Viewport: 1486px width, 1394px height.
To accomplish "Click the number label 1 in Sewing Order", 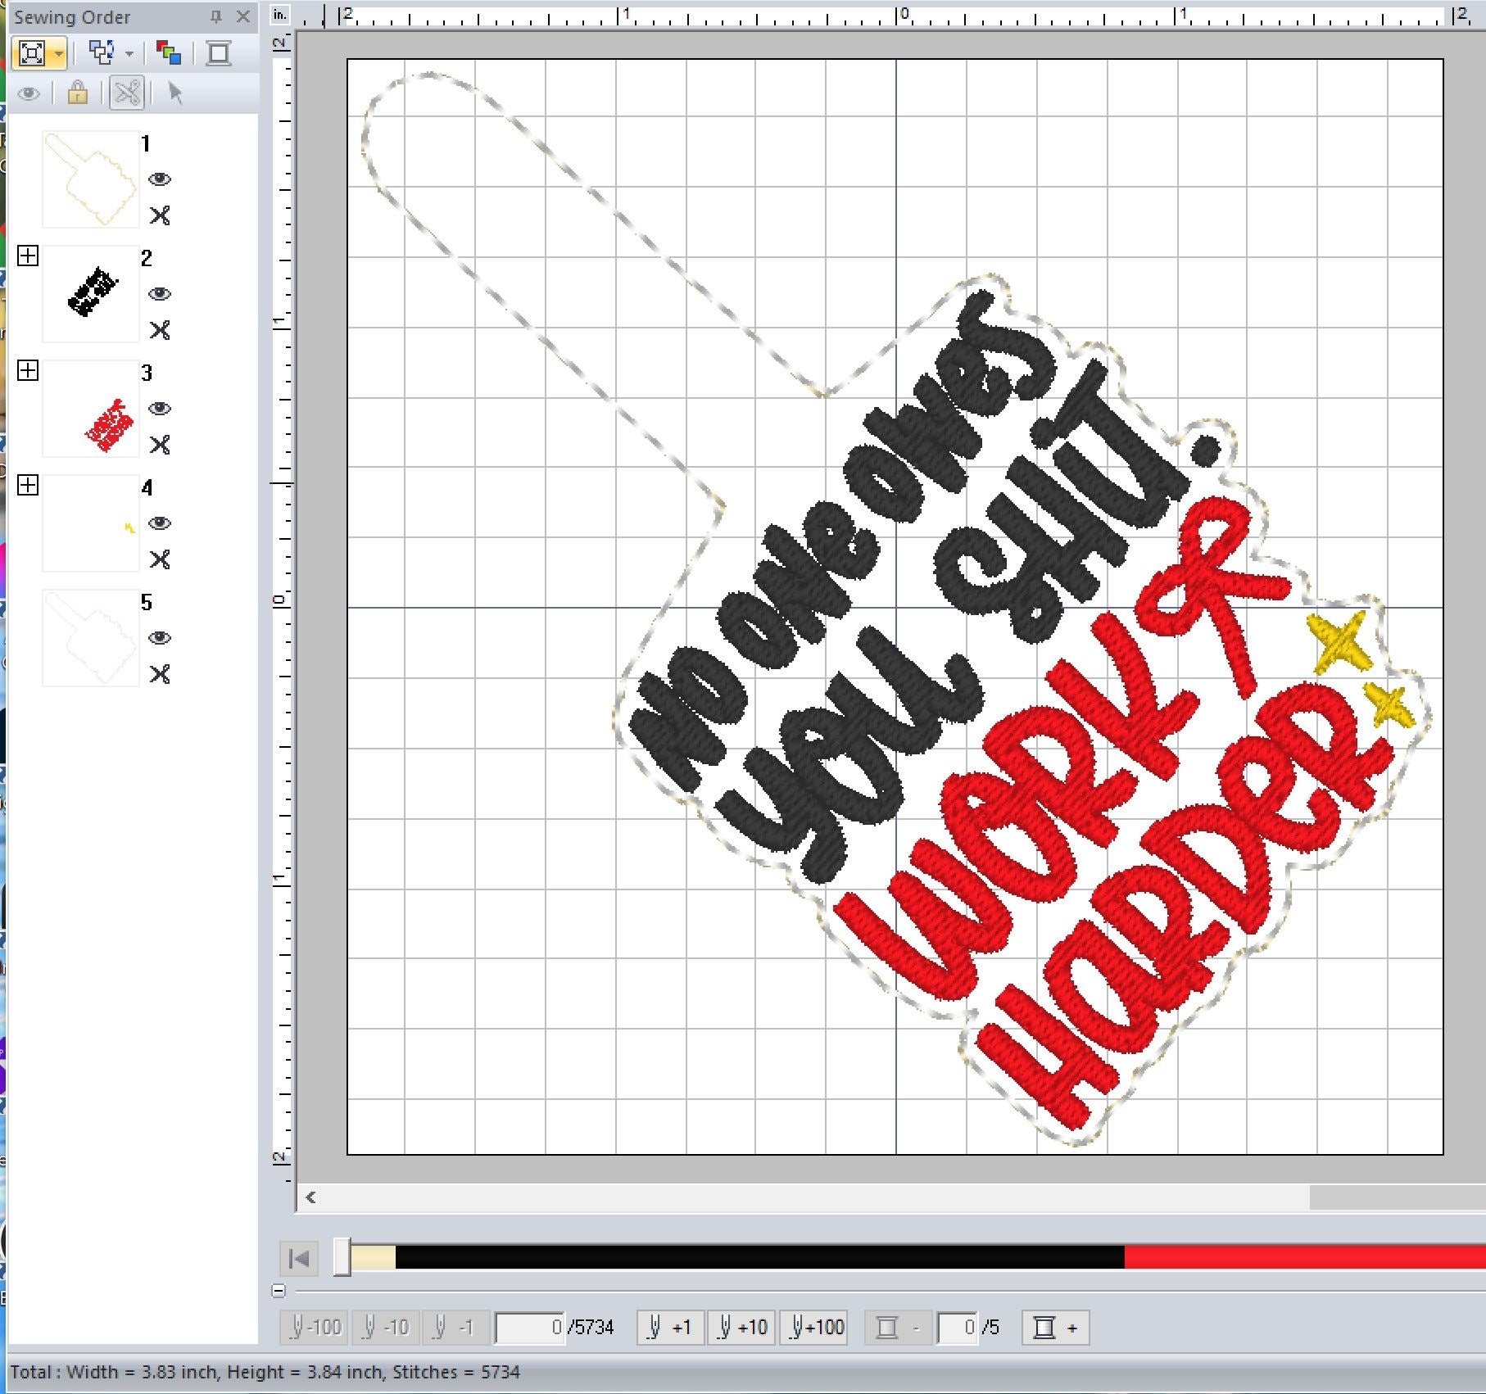I will [146, 144].
